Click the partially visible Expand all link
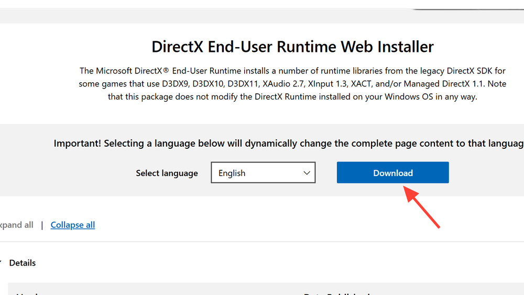This screenshot has height=295, width=524. coord(16,225)
